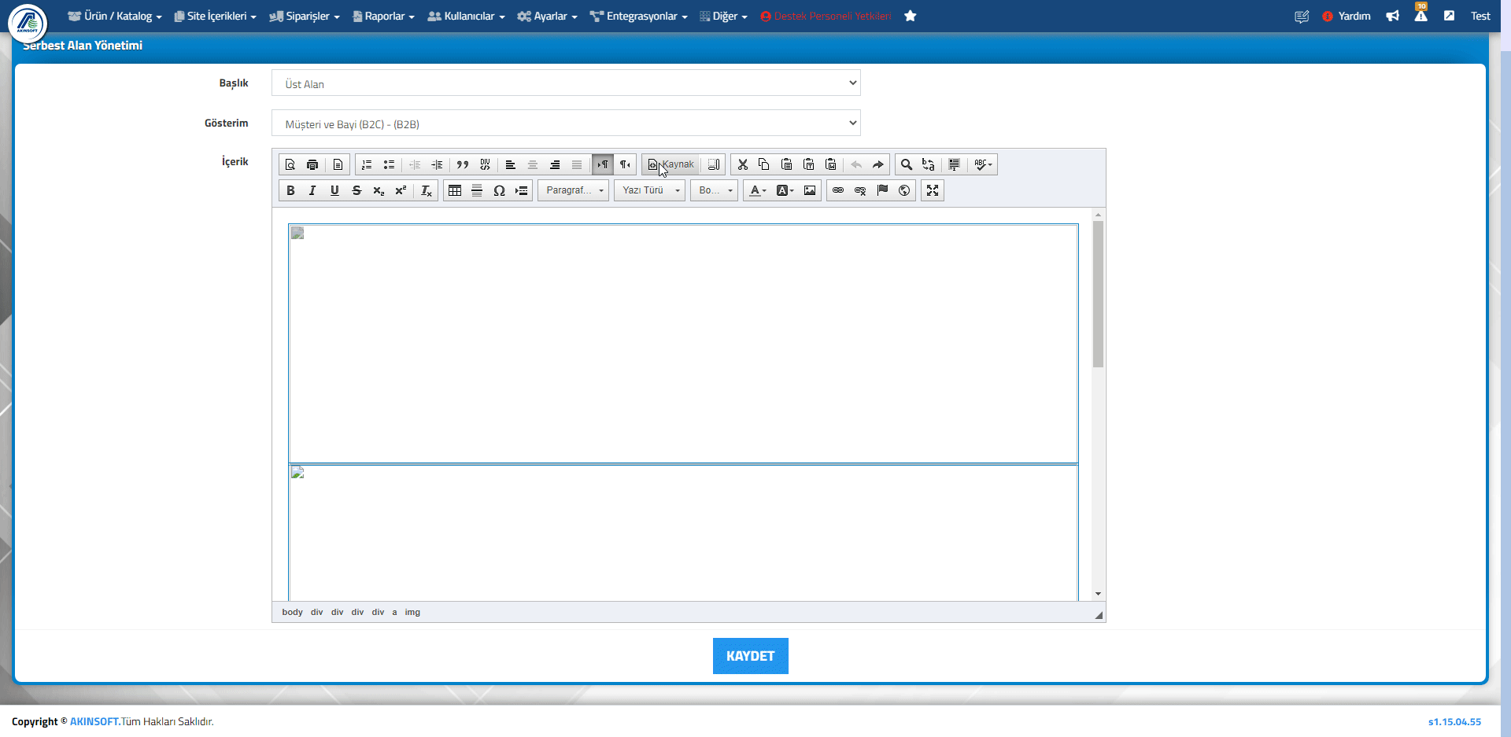Image resolution: width=1511 pixels, height=737 pixels.
Task: Select the img element in path bar
Action: (x=412, y=612)
